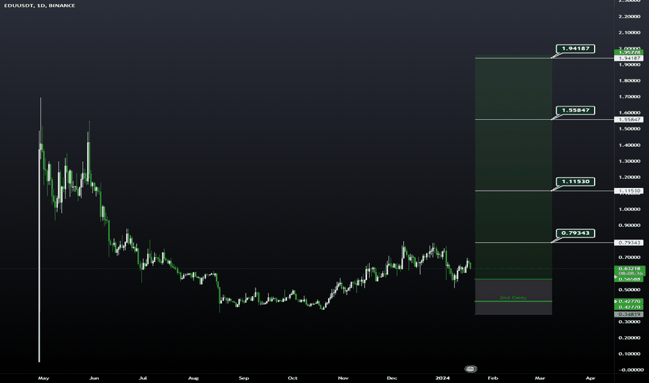This screenshot has width=649, height=383.
Task: Select the 1.55847 target callout label
Action: pyautogui.click(x=575, y=110)
